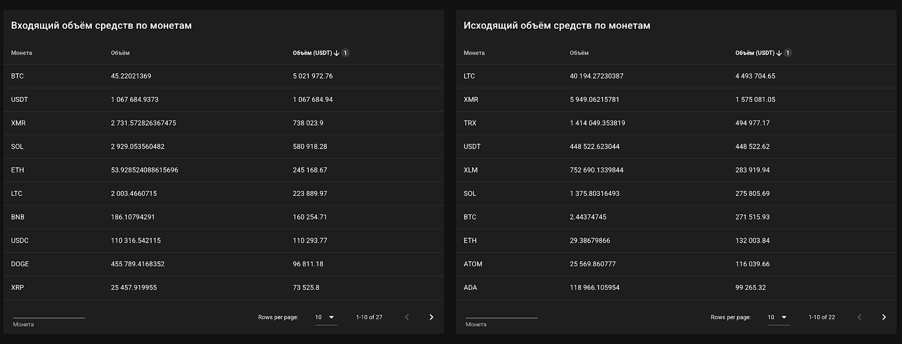Select BTC row in incoming table
This screenshot has width=902, height=344.
point(224,76)
